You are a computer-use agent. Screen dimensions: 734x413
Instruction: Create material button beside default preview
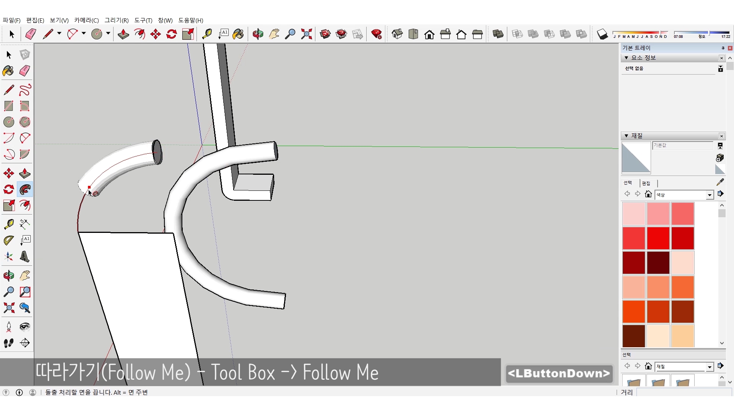coord(720,158)
